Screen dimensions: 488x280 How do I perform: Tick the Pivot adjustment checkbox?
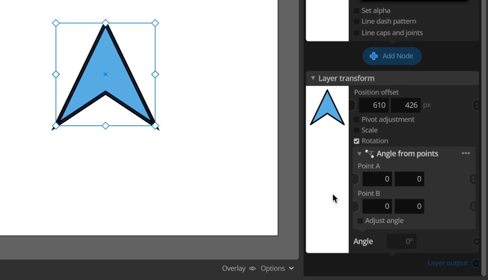[x=356, y=119]
